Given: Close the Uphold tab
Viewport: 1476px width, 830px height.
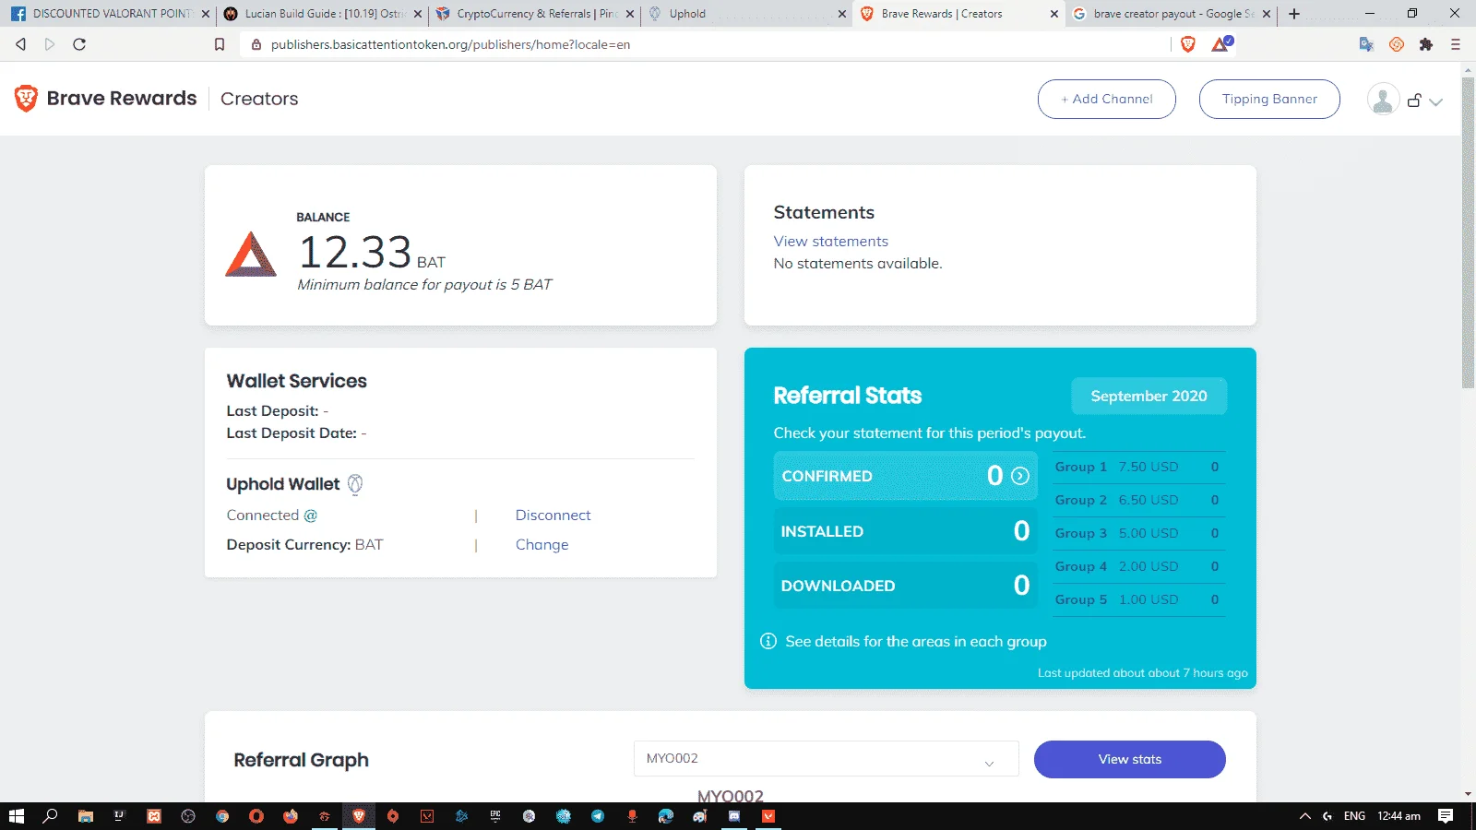Looking at the screenshot, I should (x=842, y=14).
